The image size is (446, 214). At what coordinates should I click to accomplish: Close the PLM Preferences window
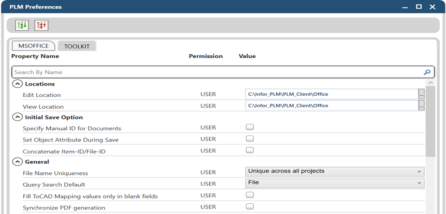coord(433,7)
